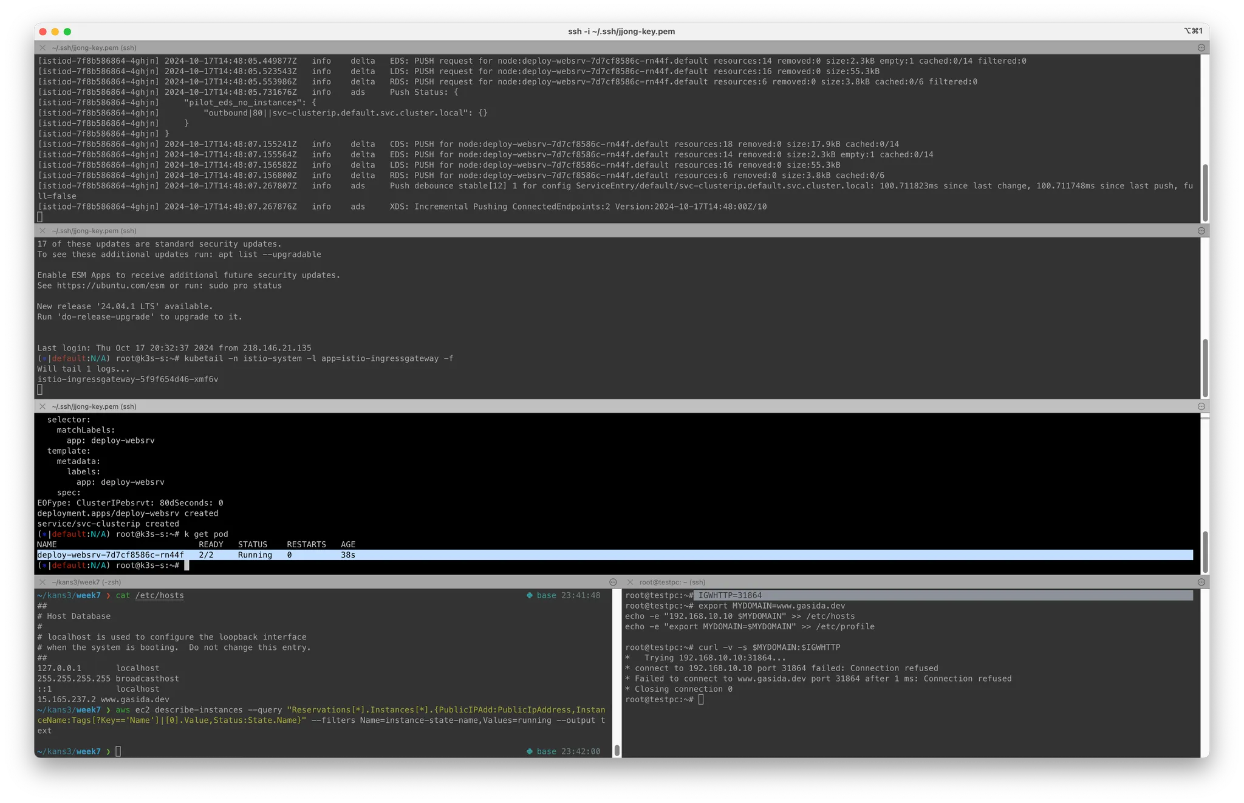Click "New release '24.04.1 LTS' available." line
Screen dimensions: 1244x803
125,306
